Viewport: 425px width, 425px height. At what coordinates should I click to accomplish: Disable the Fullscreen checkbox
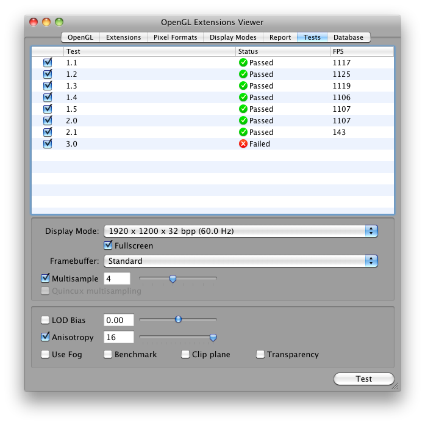pos(108,245)
